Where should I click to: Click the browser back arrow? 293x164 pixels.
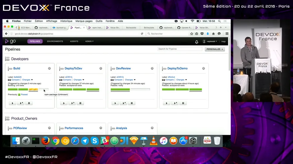(x=7, y=34)
